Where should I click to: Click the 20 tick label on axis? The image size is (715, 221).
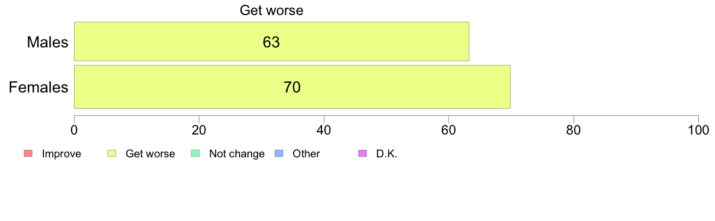(199, 130)
